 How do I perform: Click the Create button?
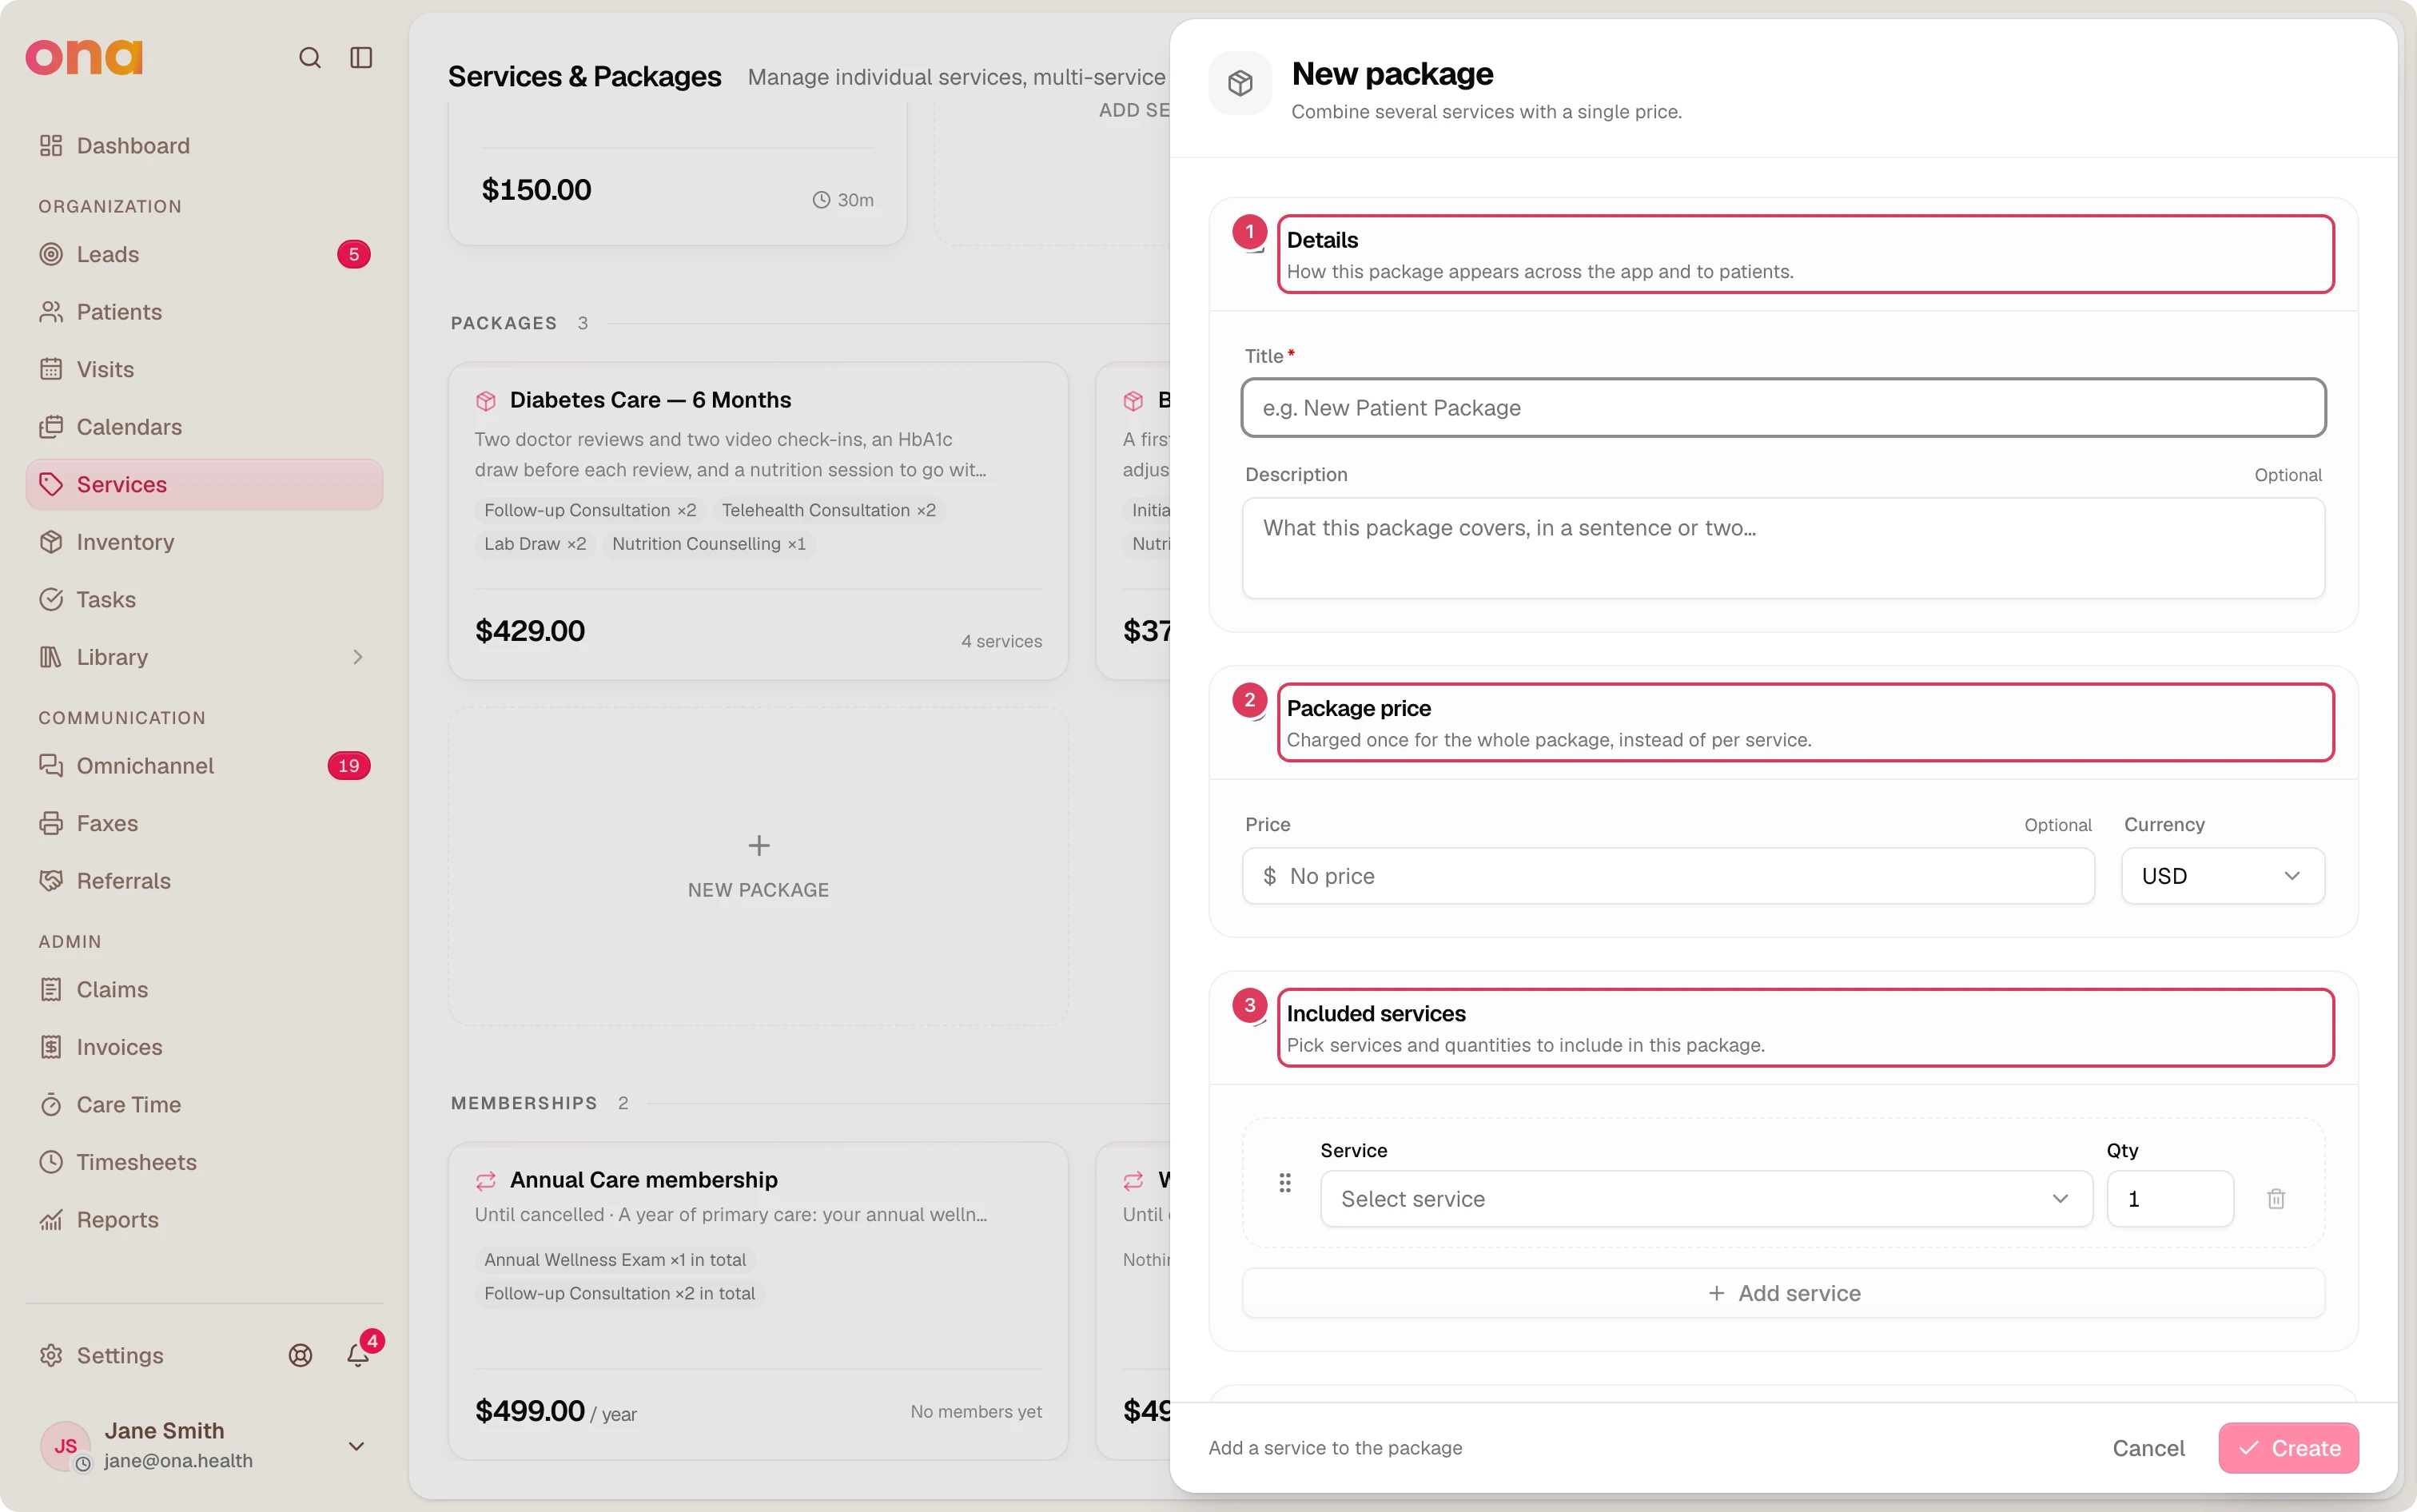coord(2288,1448)
